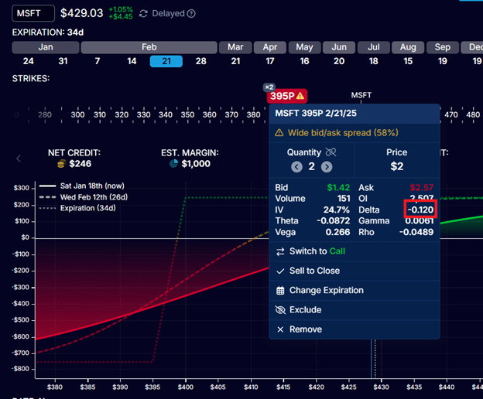Click the 470 strike on the strikes ruler

click(451, 114)
